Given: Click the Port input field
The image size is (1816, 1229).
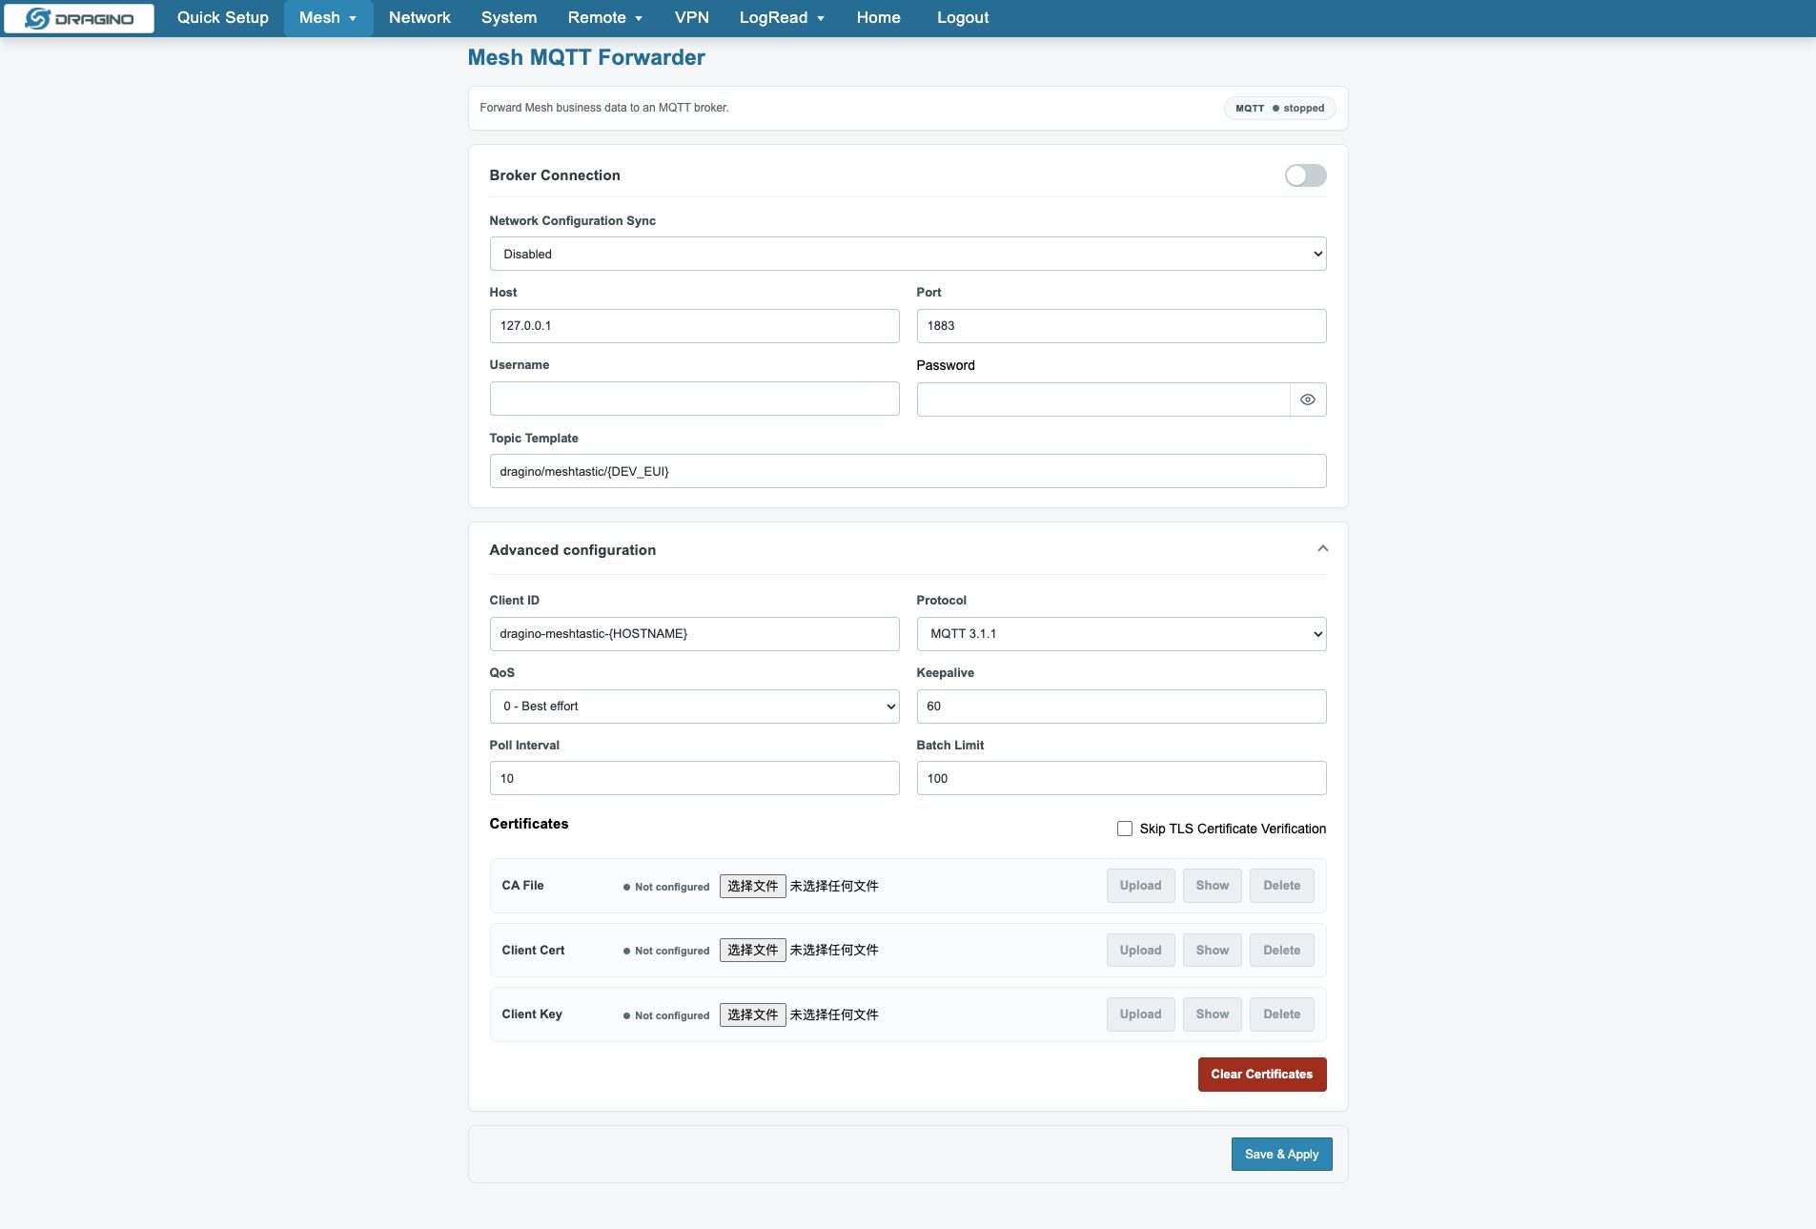Looking at the screenshot, I should click(1121, 326).
